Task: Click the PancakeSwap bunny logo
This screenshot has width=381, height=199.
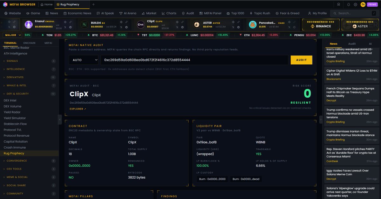Action: (x=253, y=24)
